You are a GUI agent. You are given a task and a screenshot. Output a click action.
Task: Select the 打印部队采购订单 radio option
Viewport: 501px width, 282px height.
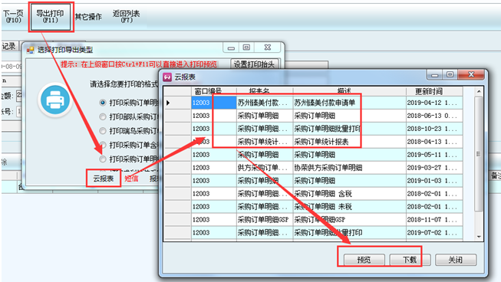103,116
